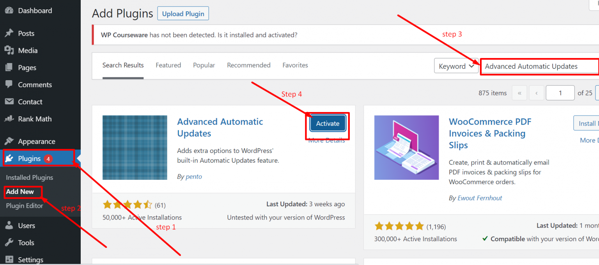This screenshot has width=599, height=265.
Task: Open the Popular plugins tab
Action: point(204,65)
